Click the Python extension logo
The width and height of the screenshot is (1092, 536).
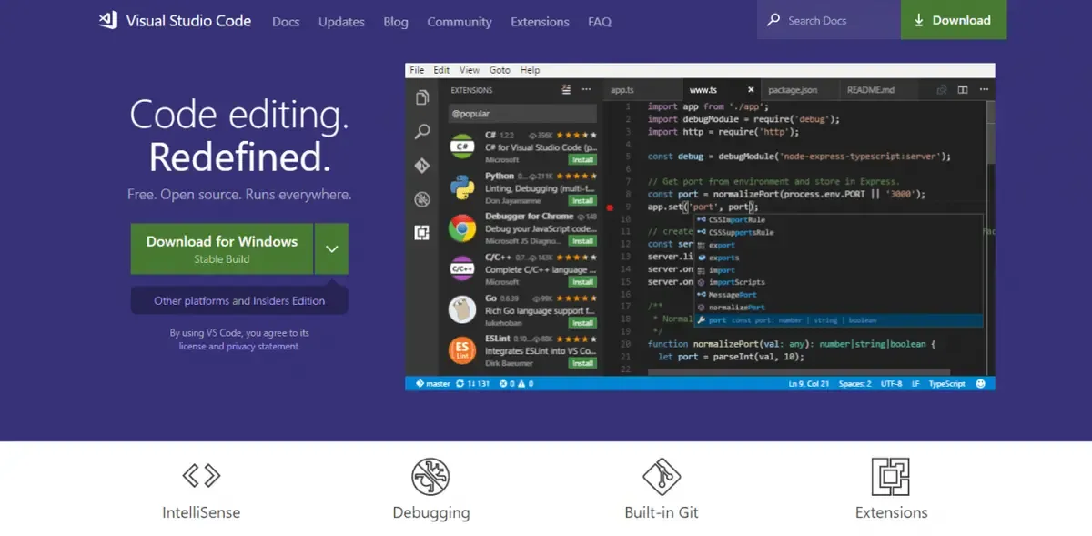pos(462,187)
